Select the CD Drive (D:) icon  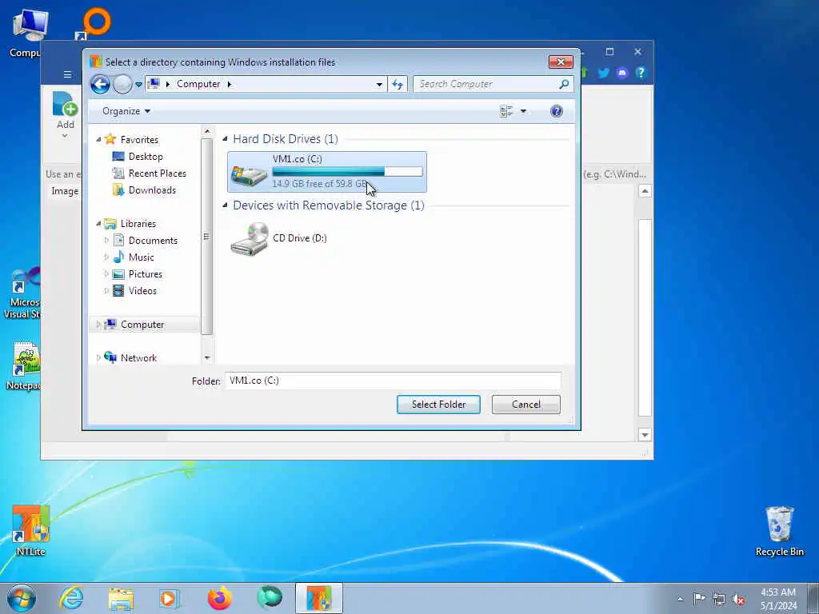click(x=279, y=238)
